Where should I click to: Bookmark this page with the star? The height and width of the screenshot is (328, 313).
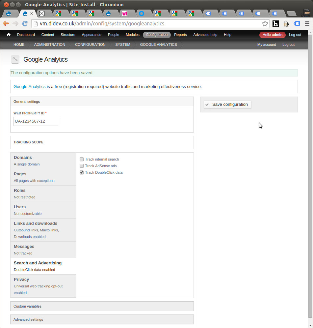tap(265, 24)
